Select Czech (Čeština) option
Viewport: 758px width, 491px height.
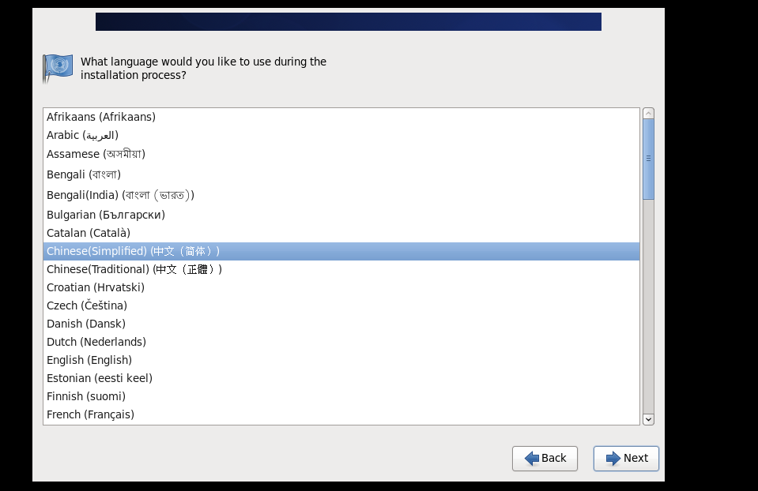coord(341,305)
